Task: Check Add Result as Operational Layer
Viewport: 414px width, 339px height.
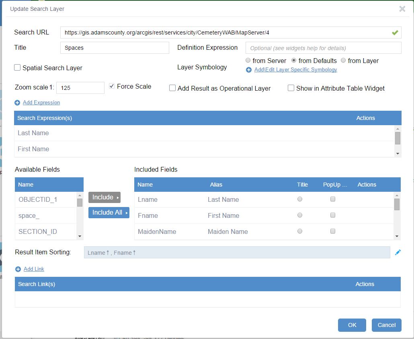Action: point(172,88)
